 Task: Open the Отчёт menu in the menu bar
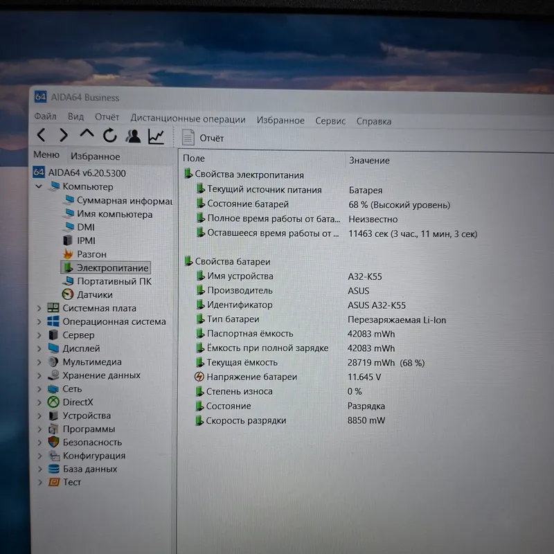coord(107,117)
